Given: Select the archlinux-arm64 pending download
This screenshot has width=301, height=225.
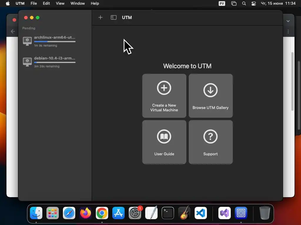Looking at the screenshot, I should pos(49,41).
